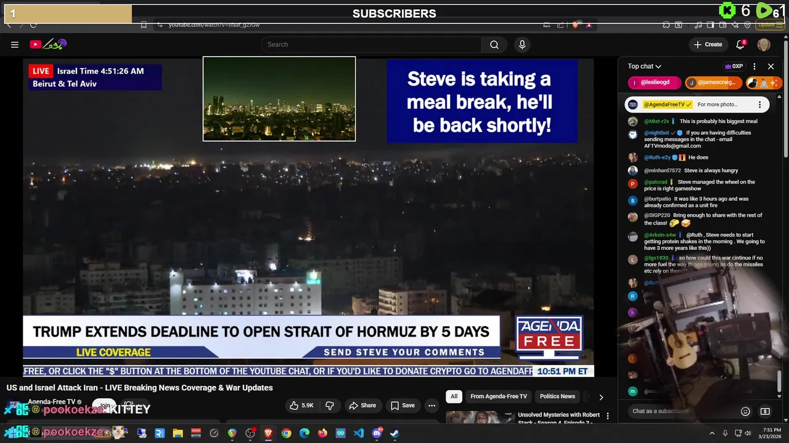
Task: Click the Agenda-Free TV channel name
Action: [x=52, y=402]
